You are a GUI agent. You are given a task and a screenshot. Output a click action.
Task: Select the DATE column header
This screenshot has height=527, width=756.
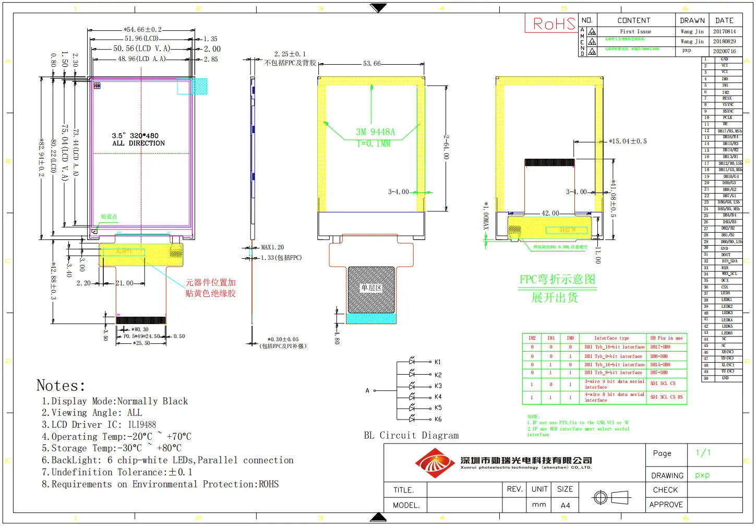725,20
